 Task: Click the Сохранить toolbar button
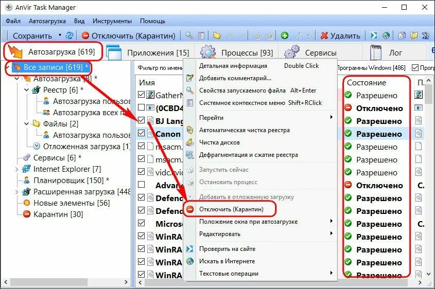point(32,36)
